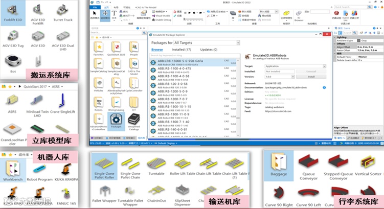Open the Unopened Catalogs icon
Image resolution: width=384 pixels, height=209 pixels.
(134, 122)
